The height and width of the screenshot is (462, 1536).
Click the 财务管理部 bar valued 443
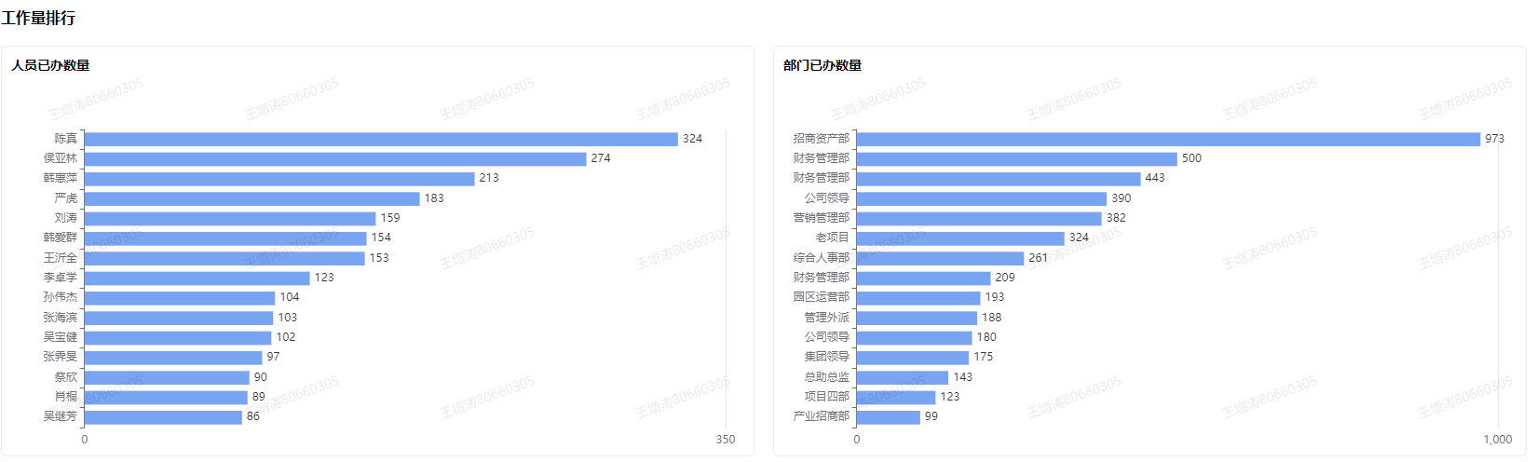pos(999,178)
